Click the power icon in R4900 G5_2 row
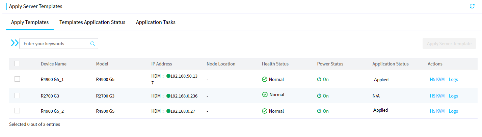The image size is (482, 137). pyautogui.click(x=319, y=111)
